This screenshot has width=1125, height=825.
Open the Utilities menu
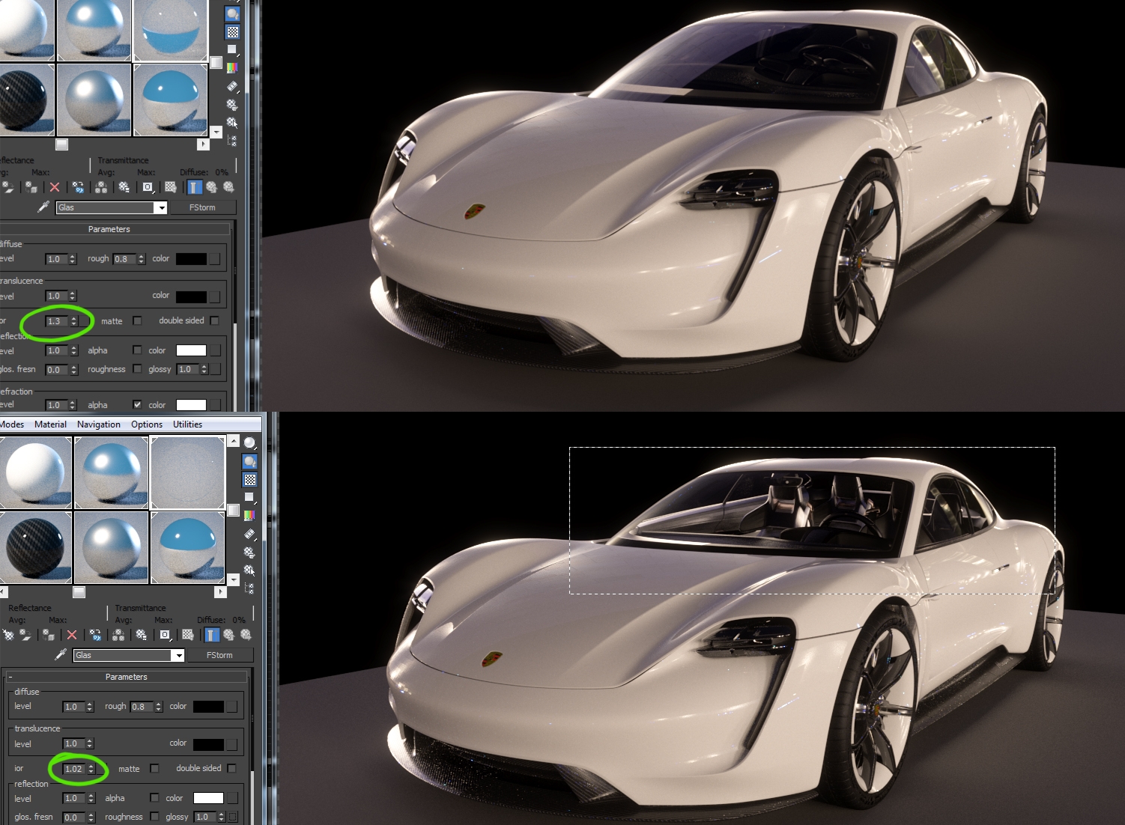tap(187, 424)
